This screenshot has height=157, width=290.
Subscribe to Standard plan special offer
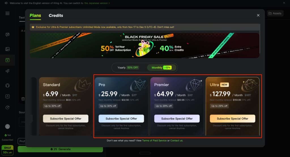(66, 119)
